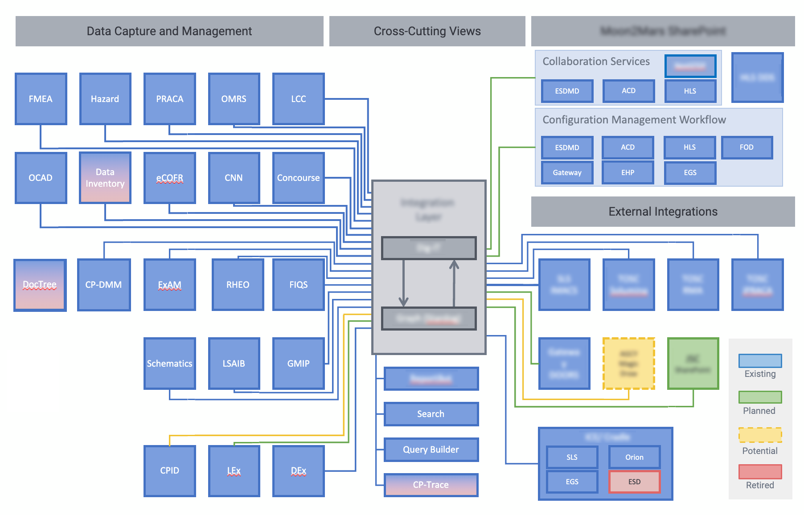Click the Concourse block
The image size is (804, 515).
tap(298, 178)
